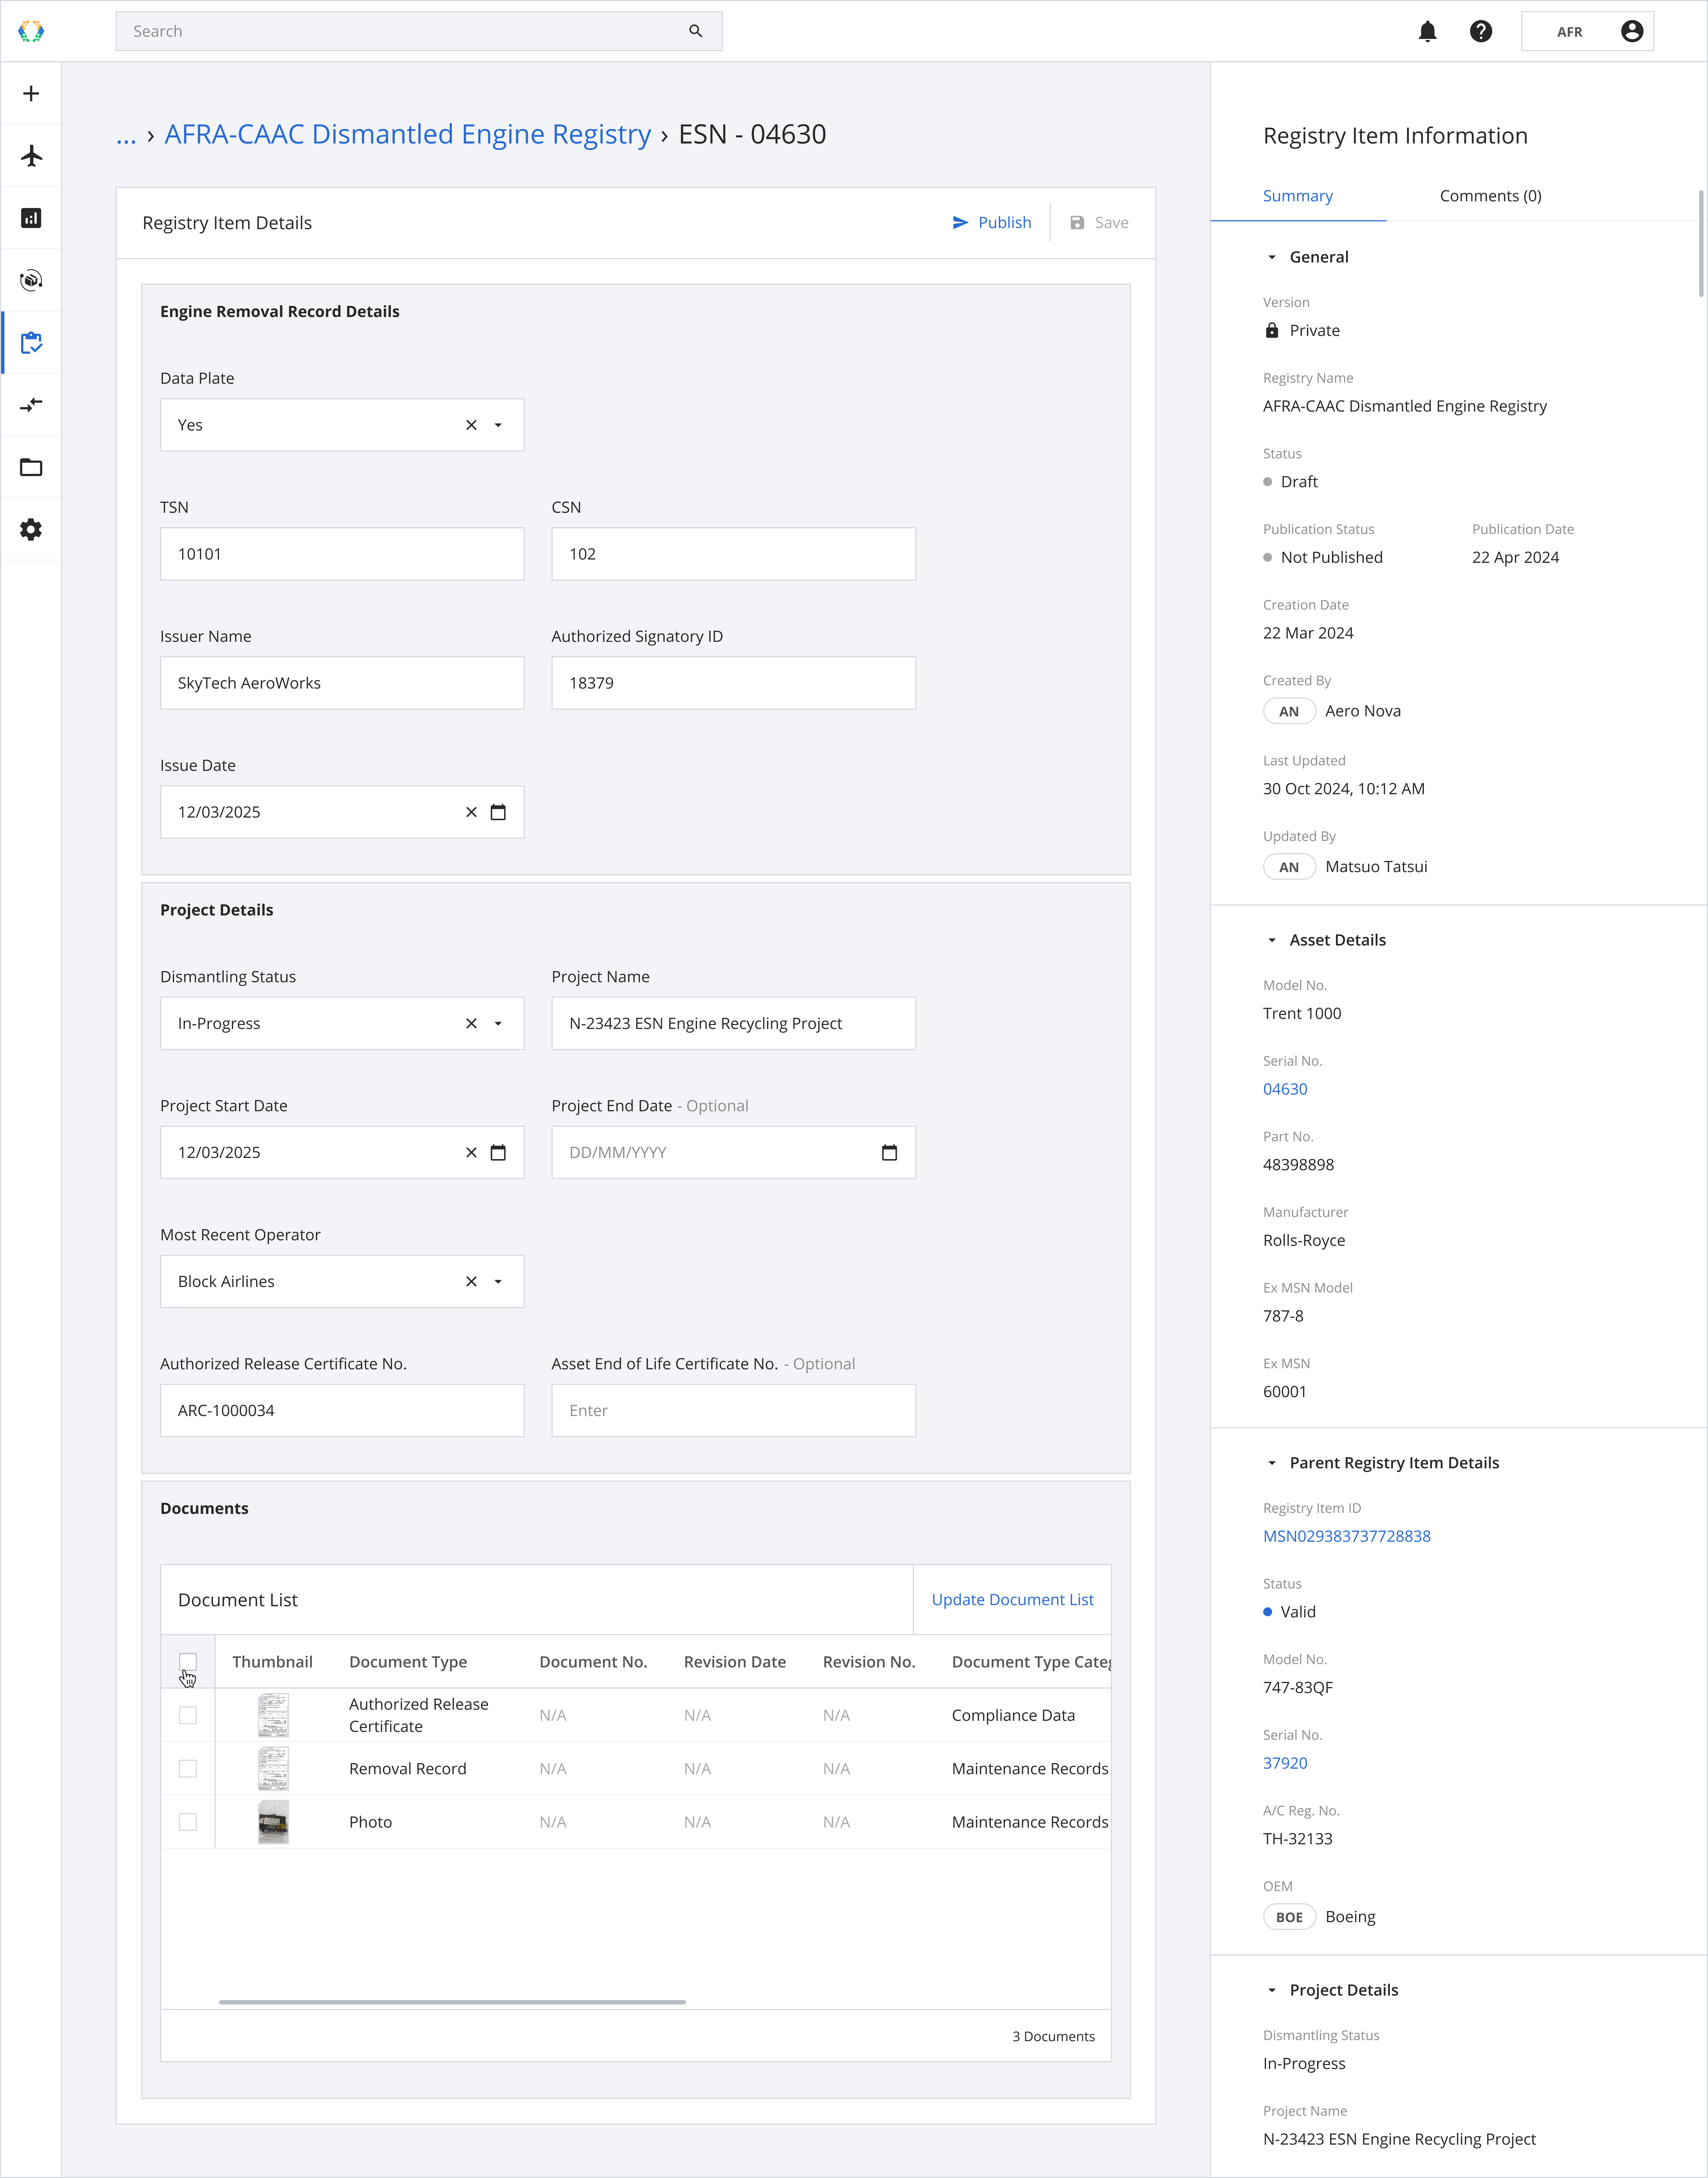Click the settings gear in sidebar
The height and width of the screenshot is (2178, 1708).
coord(31,529)
